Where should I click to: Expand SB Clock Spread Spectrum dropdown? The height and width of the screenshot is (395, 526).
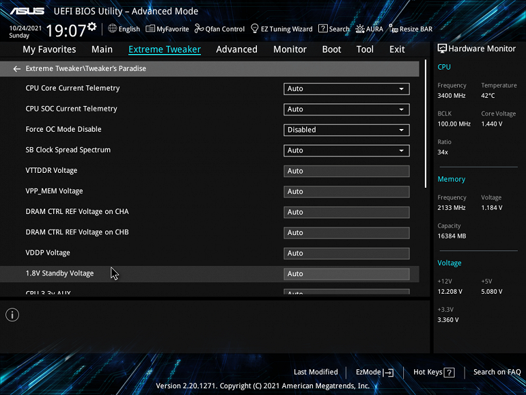pyautogui.click(x=347, y=151)
